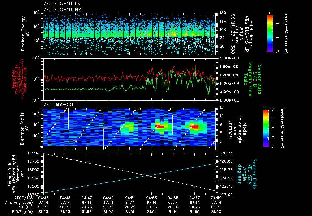The image size is (312, 216).
Task: Click the magnetic field tick '8.00e-09'
Action: point(229,84)
